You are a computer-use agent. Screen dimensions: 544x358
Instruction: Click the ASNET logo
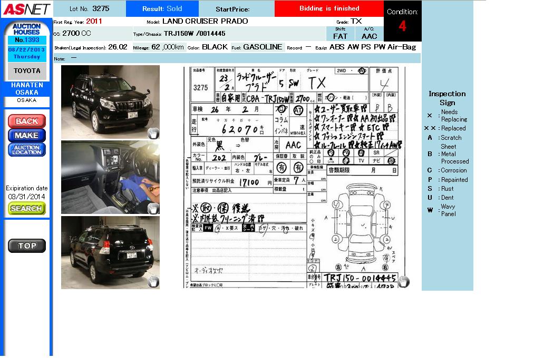pos(26,9)
